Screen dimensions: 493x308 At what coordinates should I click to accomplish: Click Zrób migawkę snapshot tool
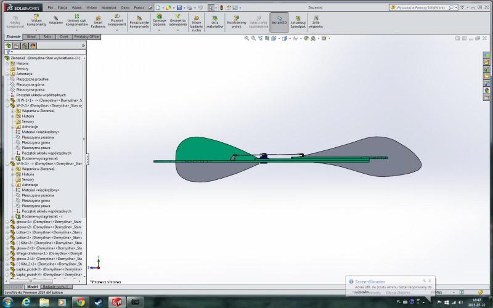(x=316, y=22)
